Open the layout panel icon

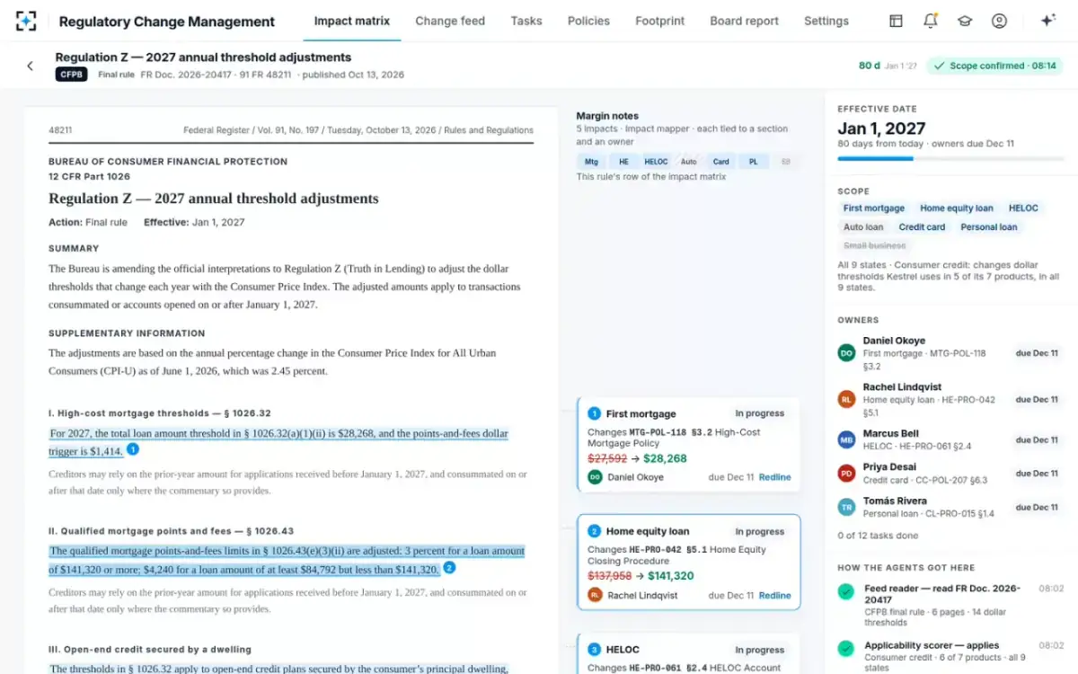coord(896,21)
